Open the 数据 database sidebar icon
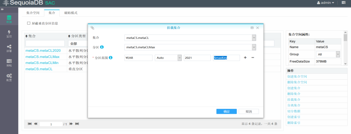Screen dimensions: 351x134 (9, 19)
